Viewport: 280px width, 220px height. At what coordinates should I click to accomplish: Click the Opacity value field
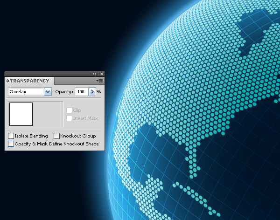[82, 92]
